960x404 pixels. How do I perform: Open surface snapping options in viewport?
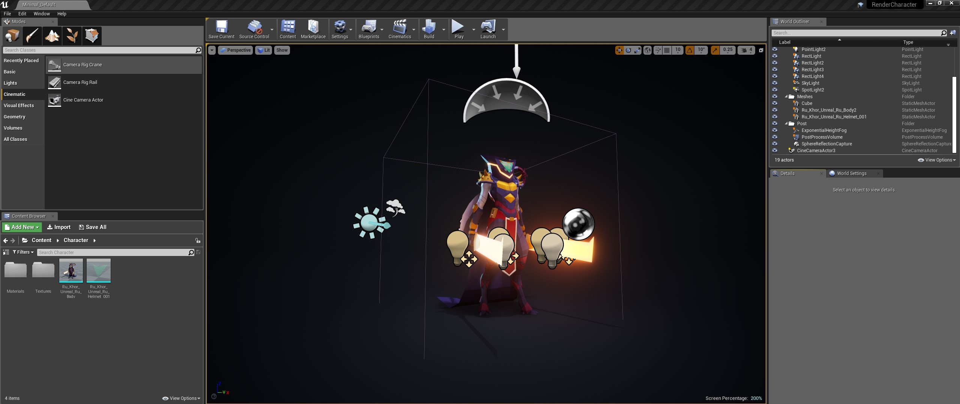[x=658, y=50]
